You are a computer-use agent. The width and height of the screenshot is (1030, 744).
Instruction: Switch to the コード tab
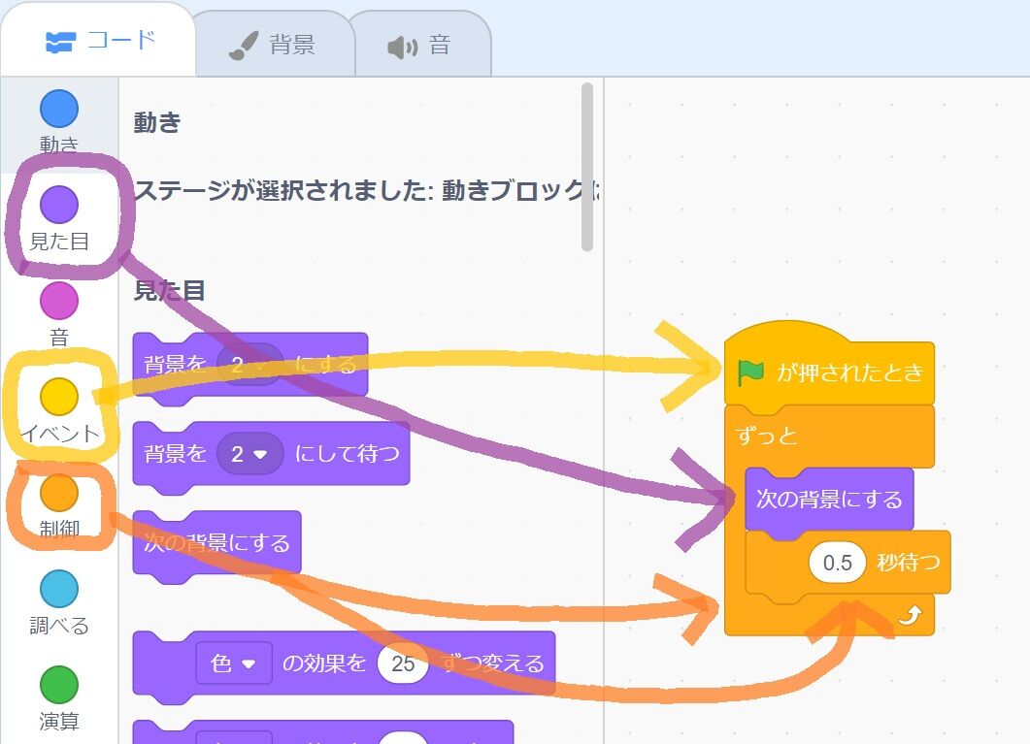coord(100,42)
